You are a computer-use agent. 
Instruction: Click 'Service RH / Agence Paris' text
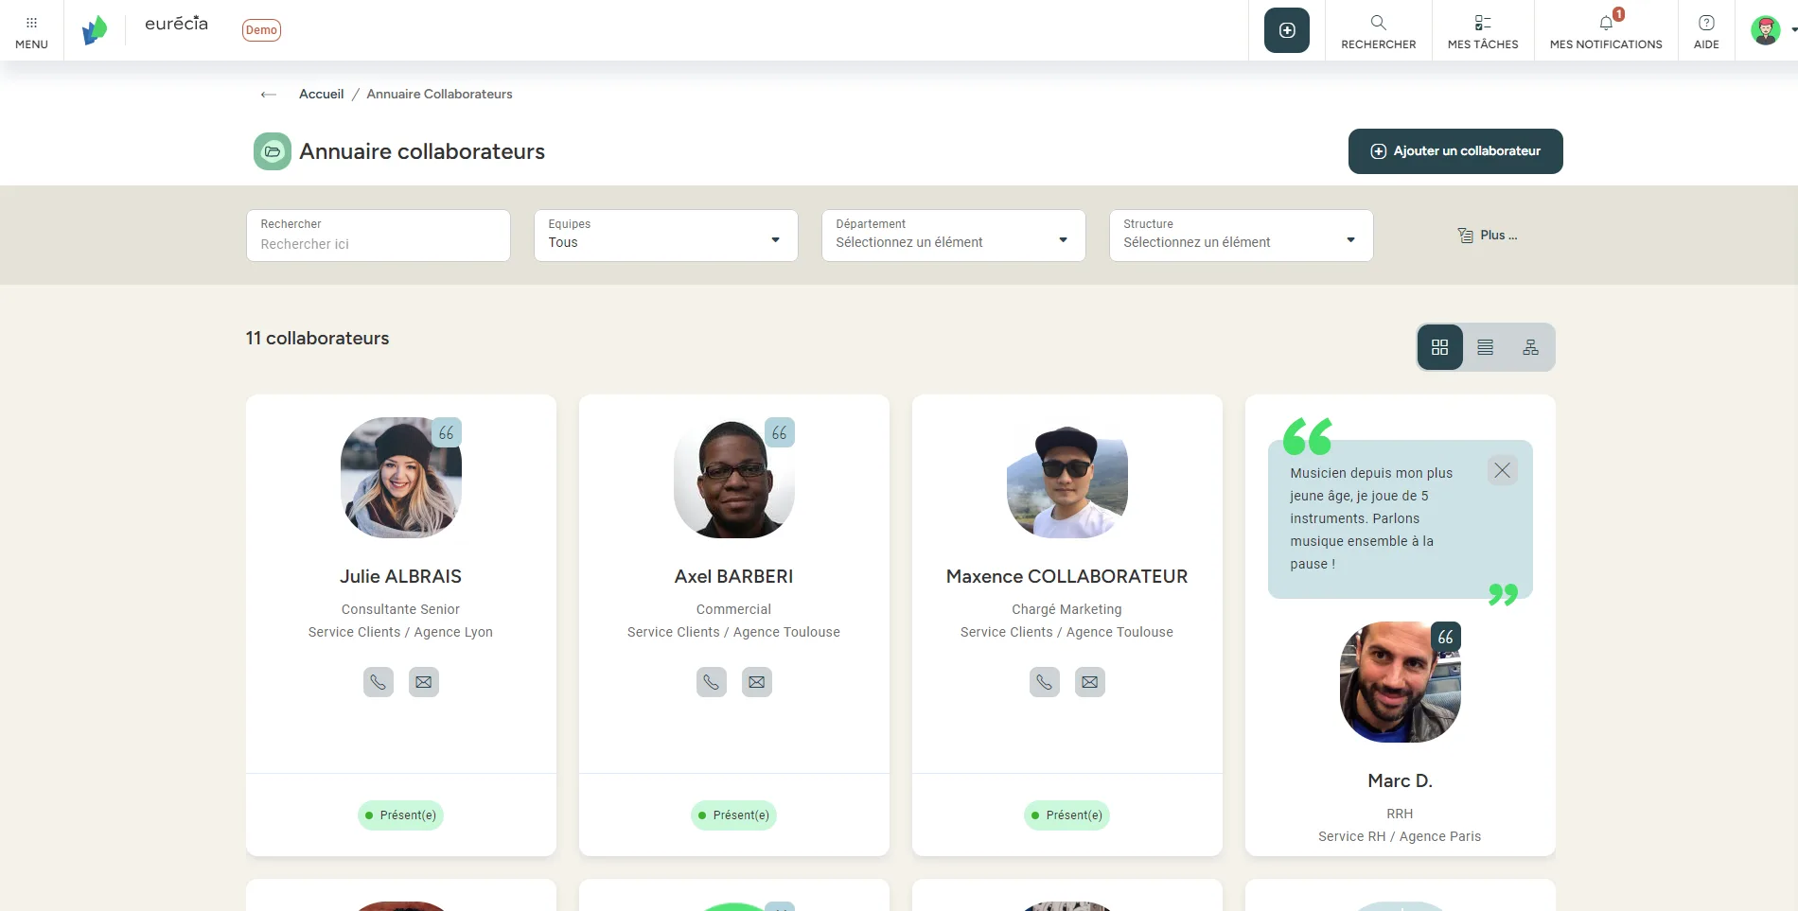coord(1401,837)
